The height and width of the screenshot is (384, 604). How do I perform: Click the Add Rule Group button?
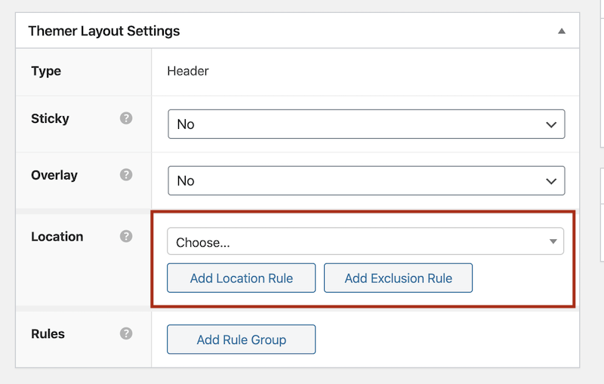(241, 339)
